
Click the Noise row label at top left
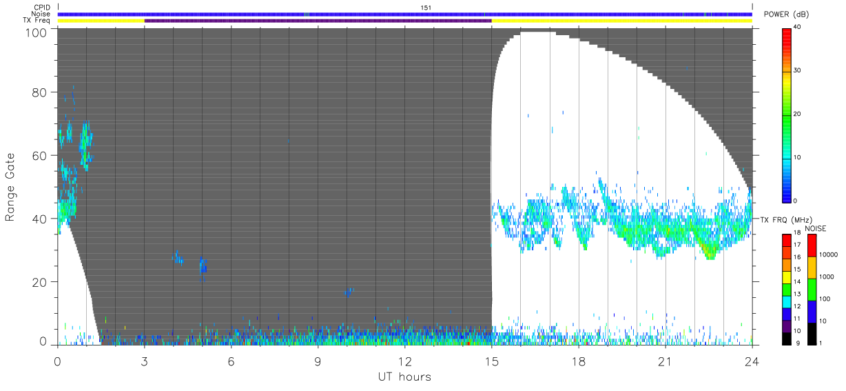pyautogui.click(x=42, y=14)
